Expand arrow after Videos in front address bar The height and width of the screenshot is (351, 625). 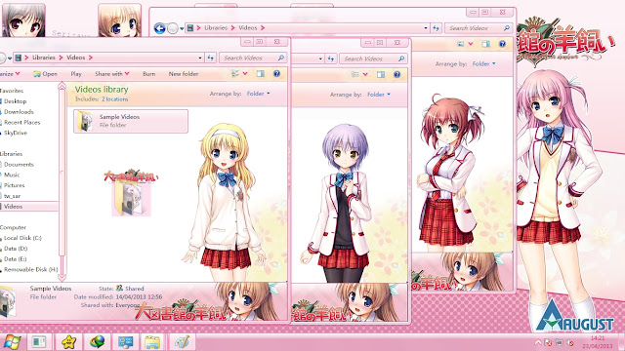pyautogui.click(x=91, y=58)
